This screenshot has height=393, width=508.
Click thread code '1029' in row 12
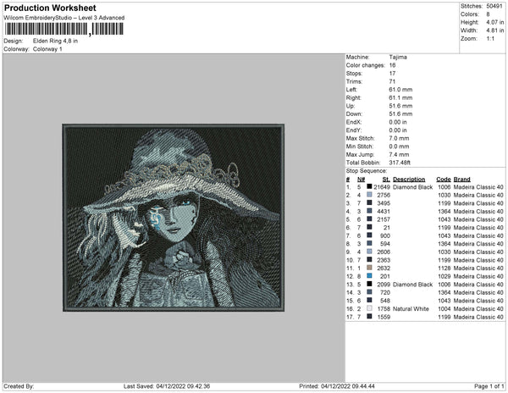pos(444,276)
